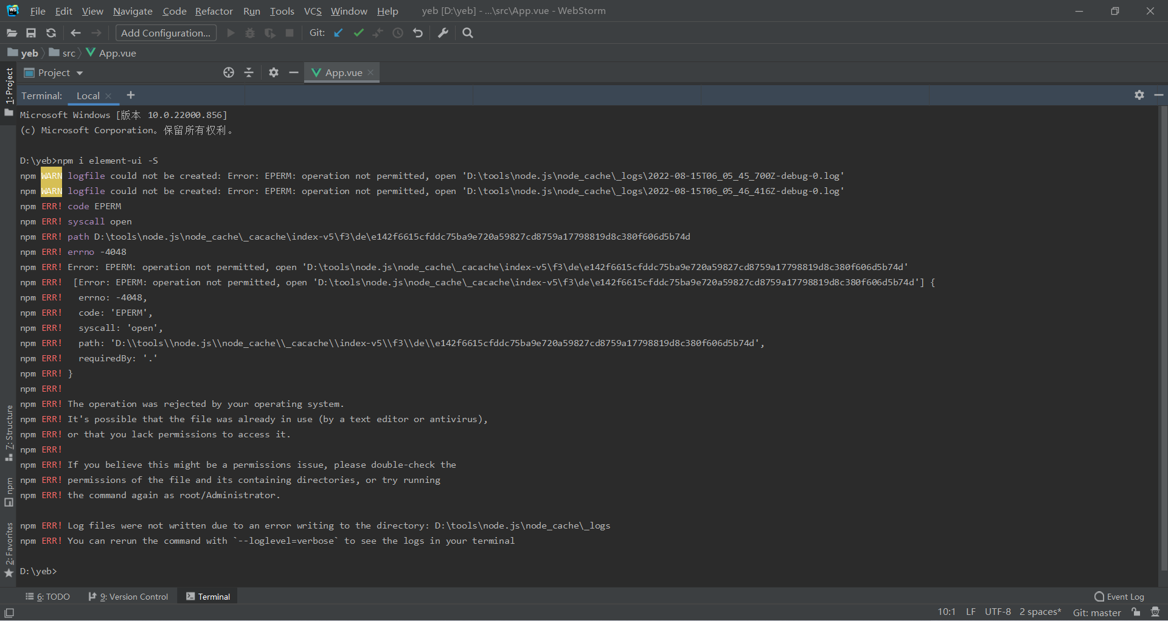Toggle the 1: Project side tool window
The image size is (1168, 621).
9,91
